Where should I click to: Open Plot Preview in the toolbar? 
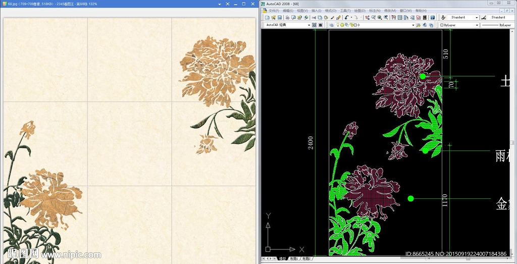coord(293,18)
